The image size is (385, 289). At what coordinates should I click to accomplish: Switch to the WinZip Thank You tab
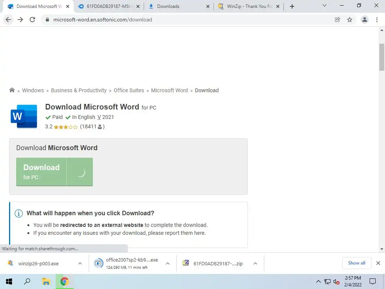(x=248, y=6)
